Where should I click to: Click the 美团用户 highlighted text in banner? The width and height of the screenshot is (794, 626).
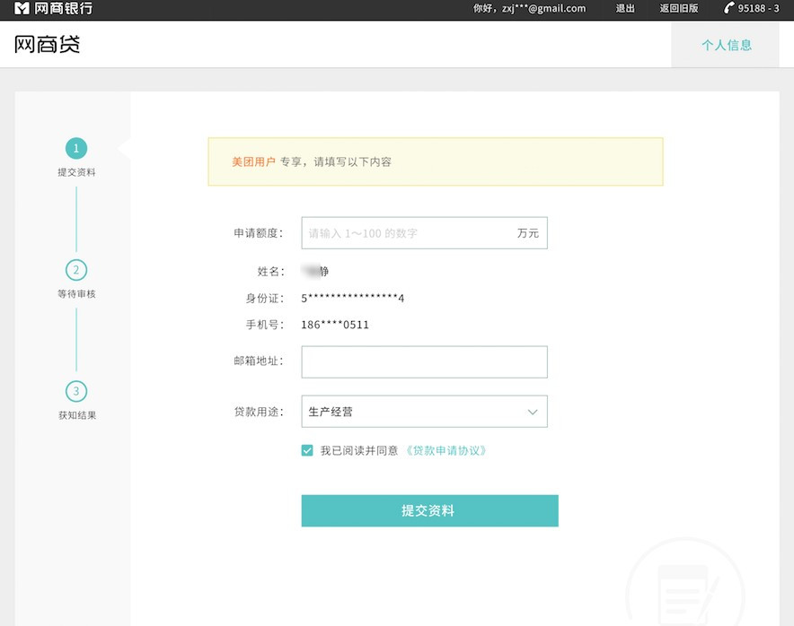[253, 162]
